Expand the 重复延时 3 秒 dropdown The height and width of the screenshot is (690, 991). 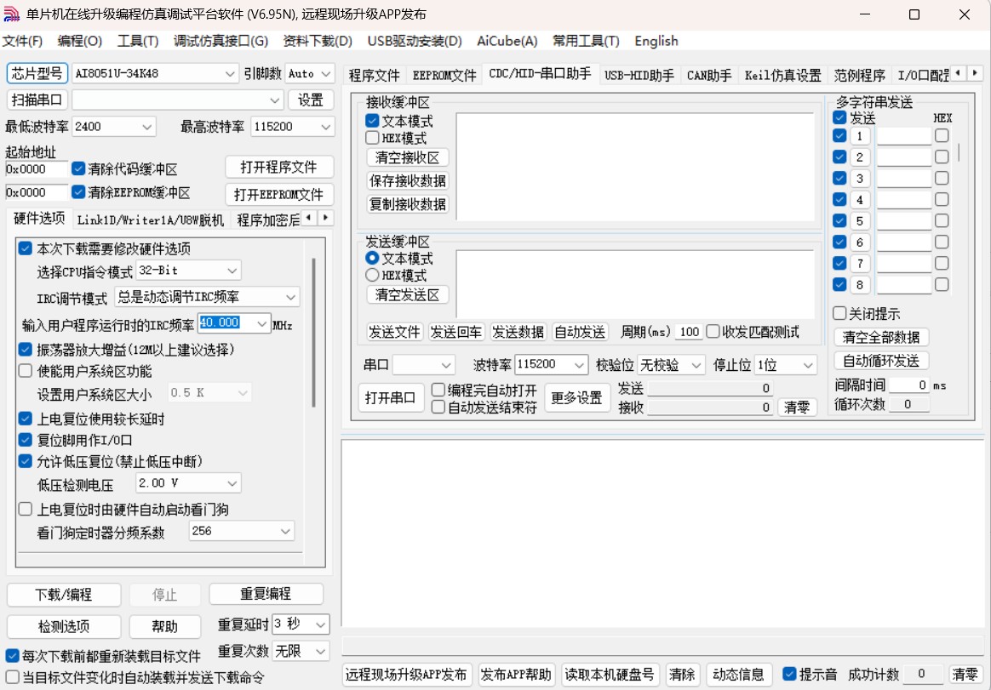coord(321,625)
